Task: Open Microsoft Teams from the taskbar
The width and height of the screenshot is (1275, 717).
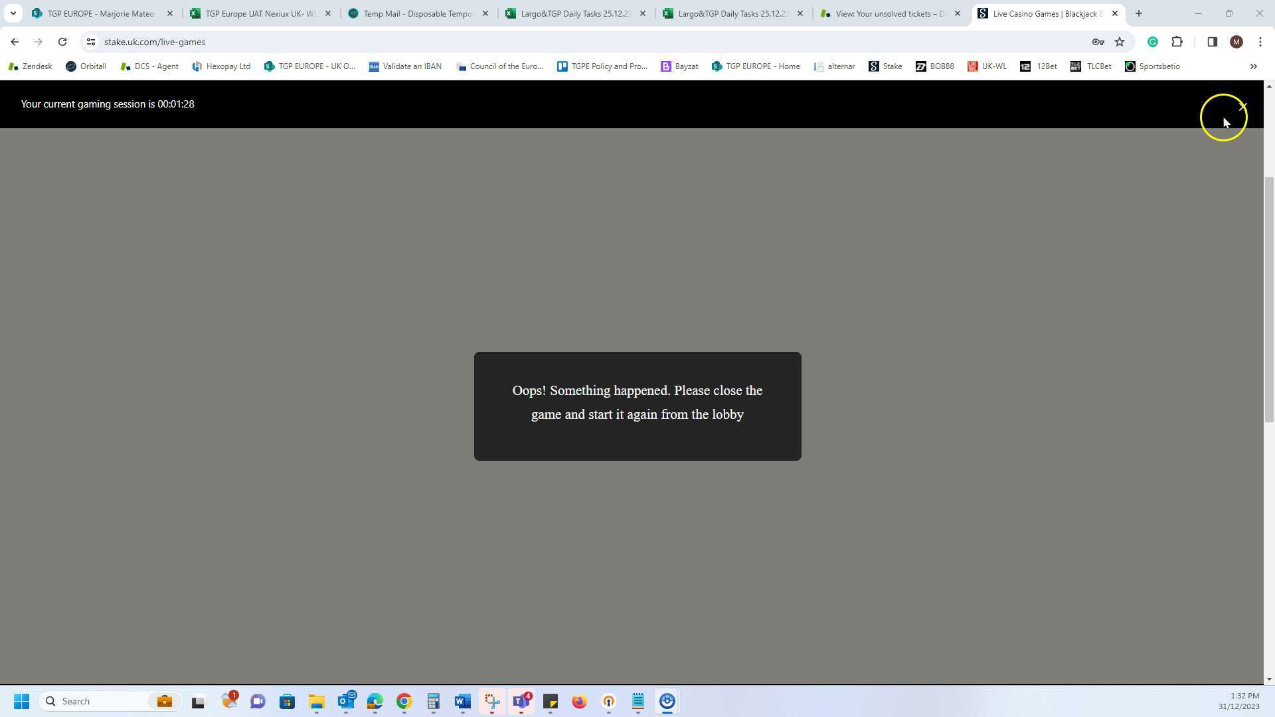Action: (521, 702)
